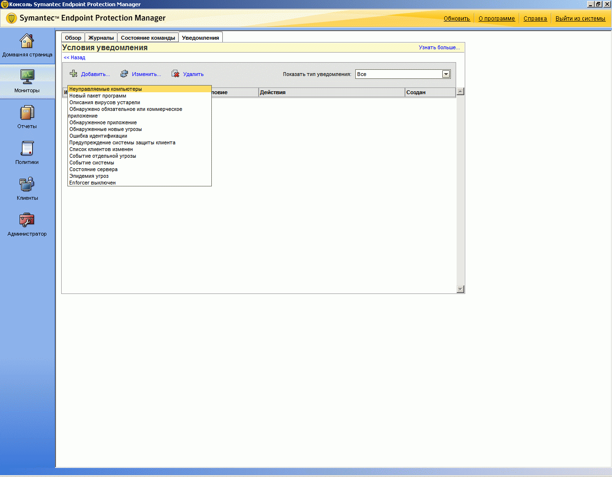
Task: Click the Symantec shield logo
Action: tap(11, 19)
